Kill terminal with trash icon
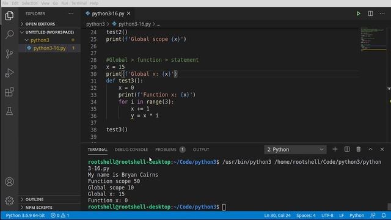The image size is (391, 220). point(359,149)
